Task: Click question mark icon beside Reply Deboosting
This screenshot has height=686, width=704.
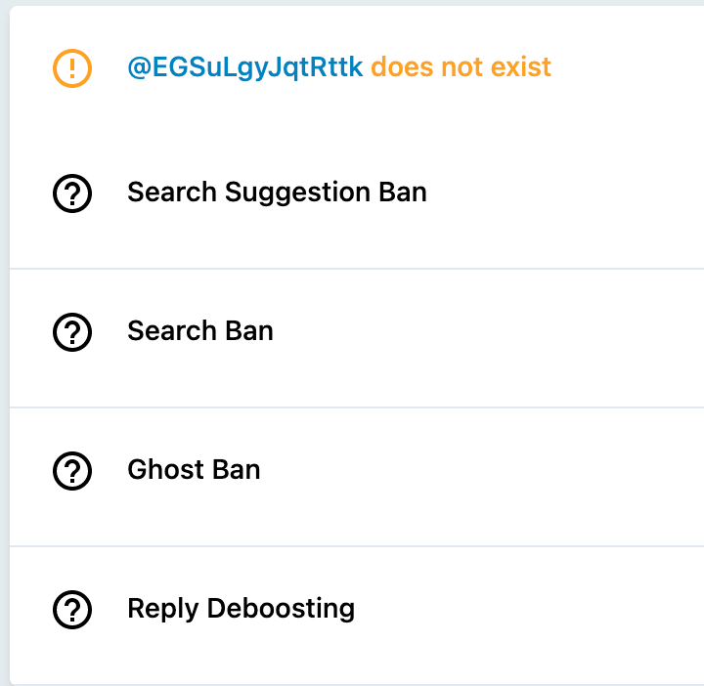Action: (x=72, y=609)
